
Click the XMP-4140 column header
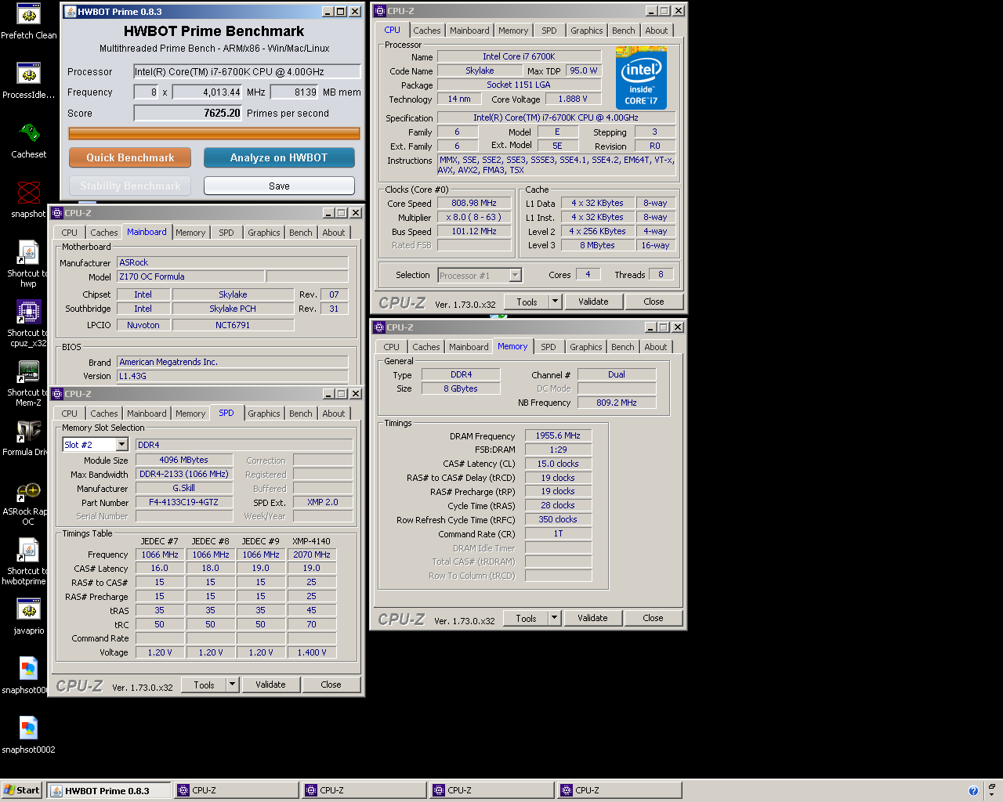click(x=312, y=541)
